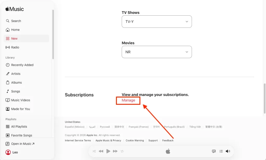This screenshot has height=160, width=266.
Task: Open the Playing Next queue list
Action: (x=221, y=151)
